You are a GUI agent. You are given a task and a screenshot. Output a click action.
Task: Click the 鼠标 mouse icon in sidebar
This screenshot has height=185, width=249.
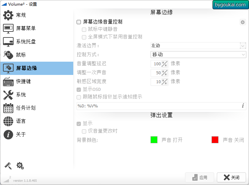(x=8, y=55)
